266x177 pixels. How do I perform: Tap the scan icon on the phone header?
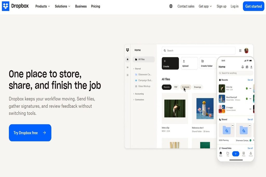[247, 67]
